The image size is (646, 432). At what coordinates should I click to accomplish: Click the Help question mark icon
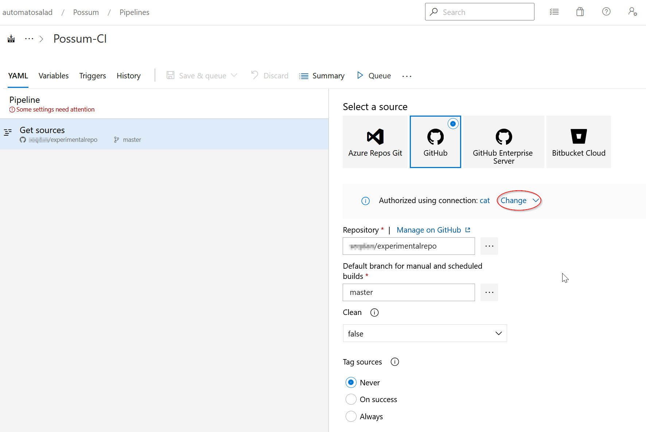(606, 12)
